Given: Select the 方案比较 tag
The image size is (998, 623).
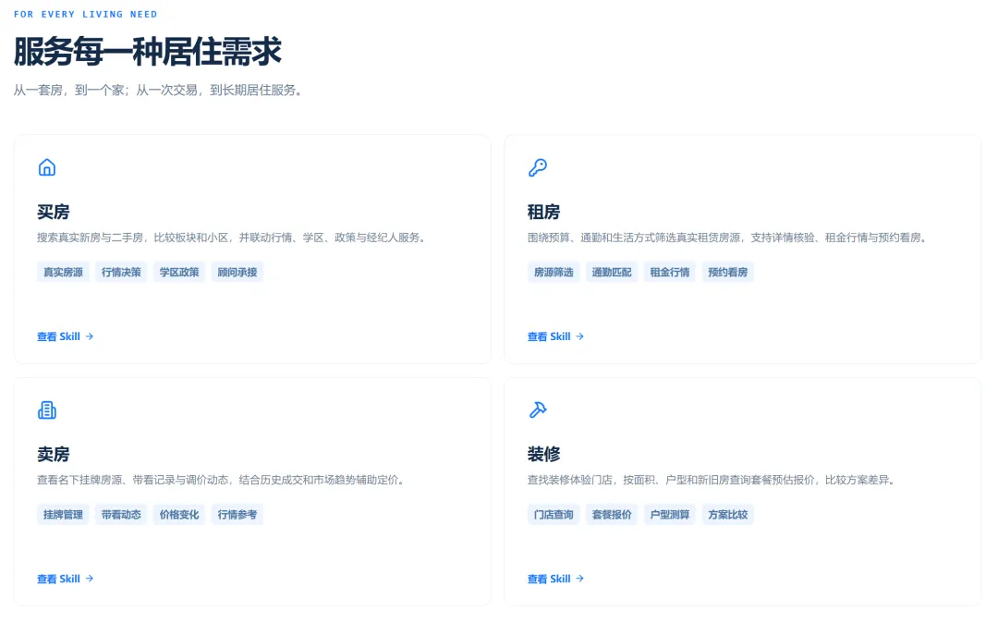Looking at the screenshot, I should point(728,515).
